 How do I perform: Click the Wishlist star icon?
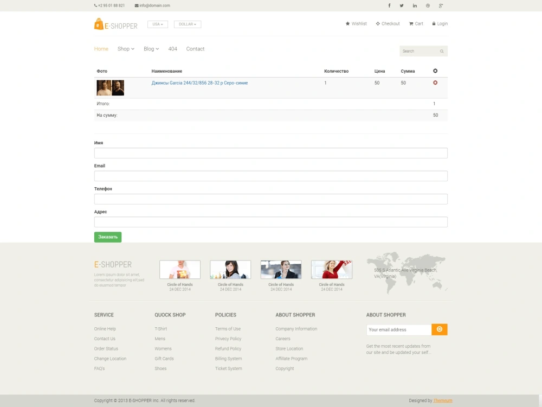coord(347,23)
